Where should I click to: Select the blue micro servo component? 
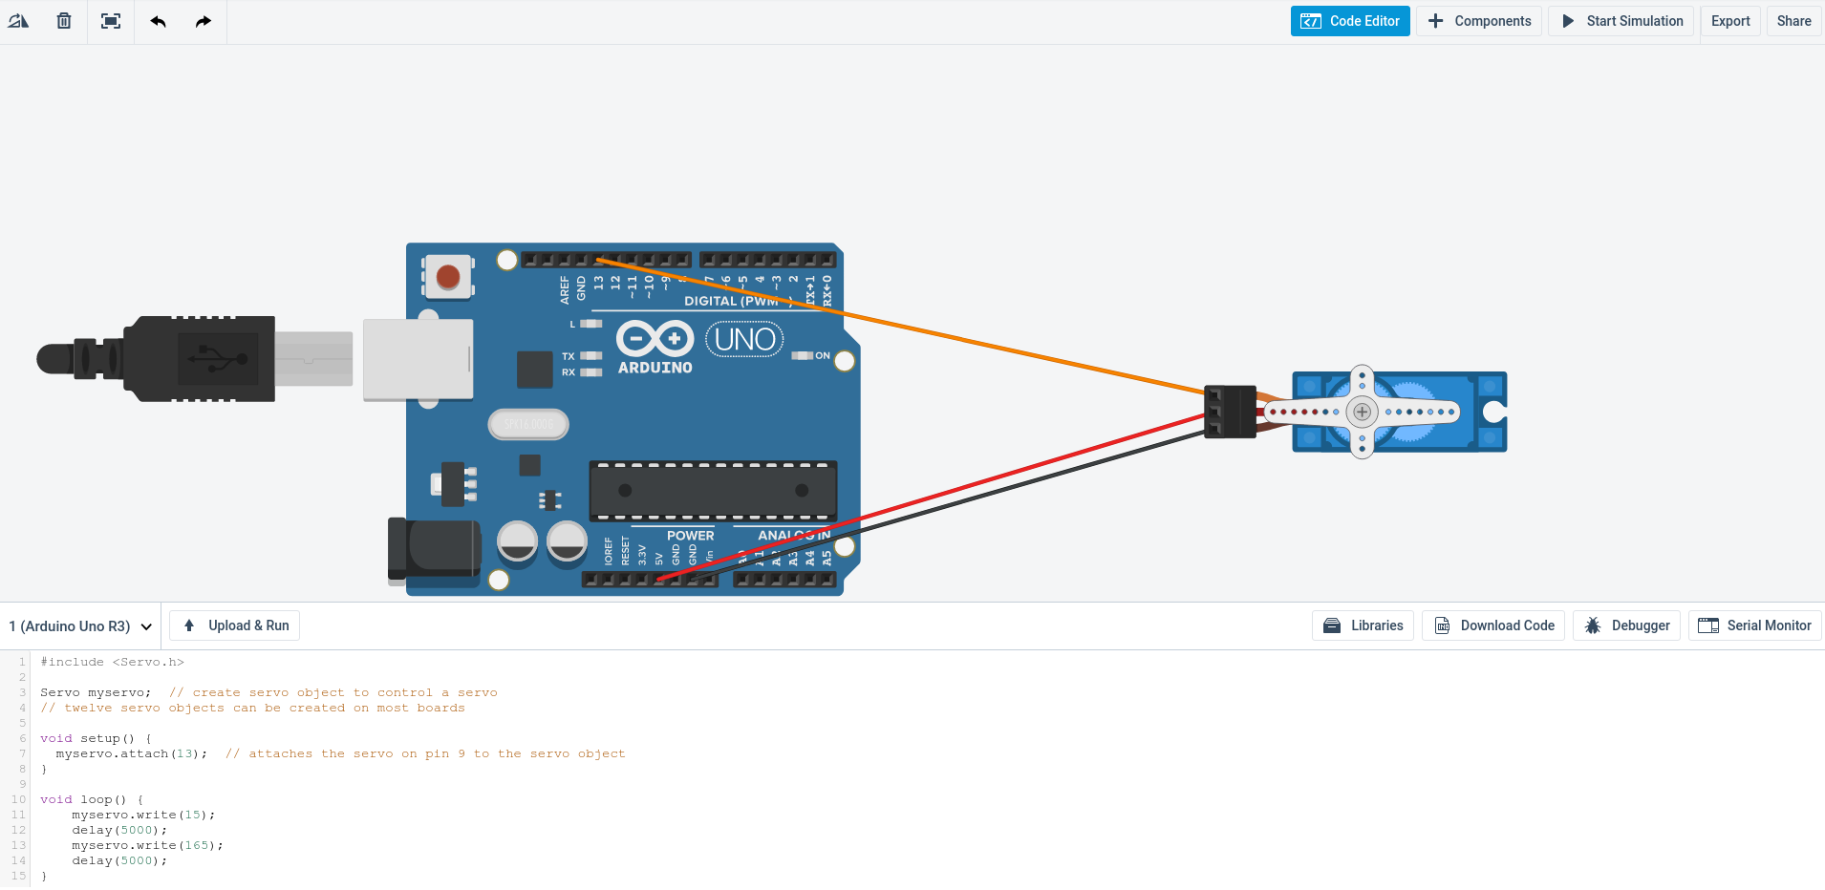tap(1399, 412)
